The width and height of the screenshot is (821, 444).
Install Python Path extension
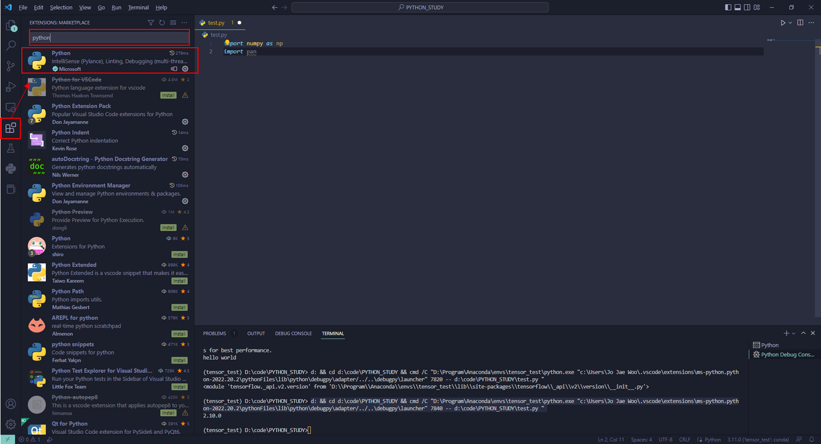click(179, 308)
